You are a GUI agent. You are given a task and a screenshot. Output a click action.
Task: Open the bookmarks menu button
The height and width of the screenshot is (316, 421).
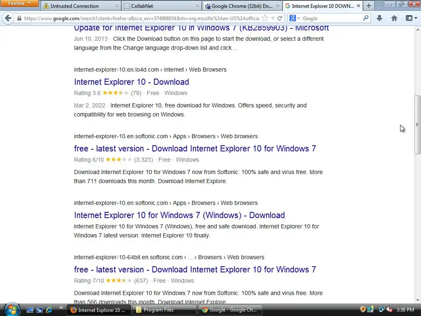[x=411, y=18]
